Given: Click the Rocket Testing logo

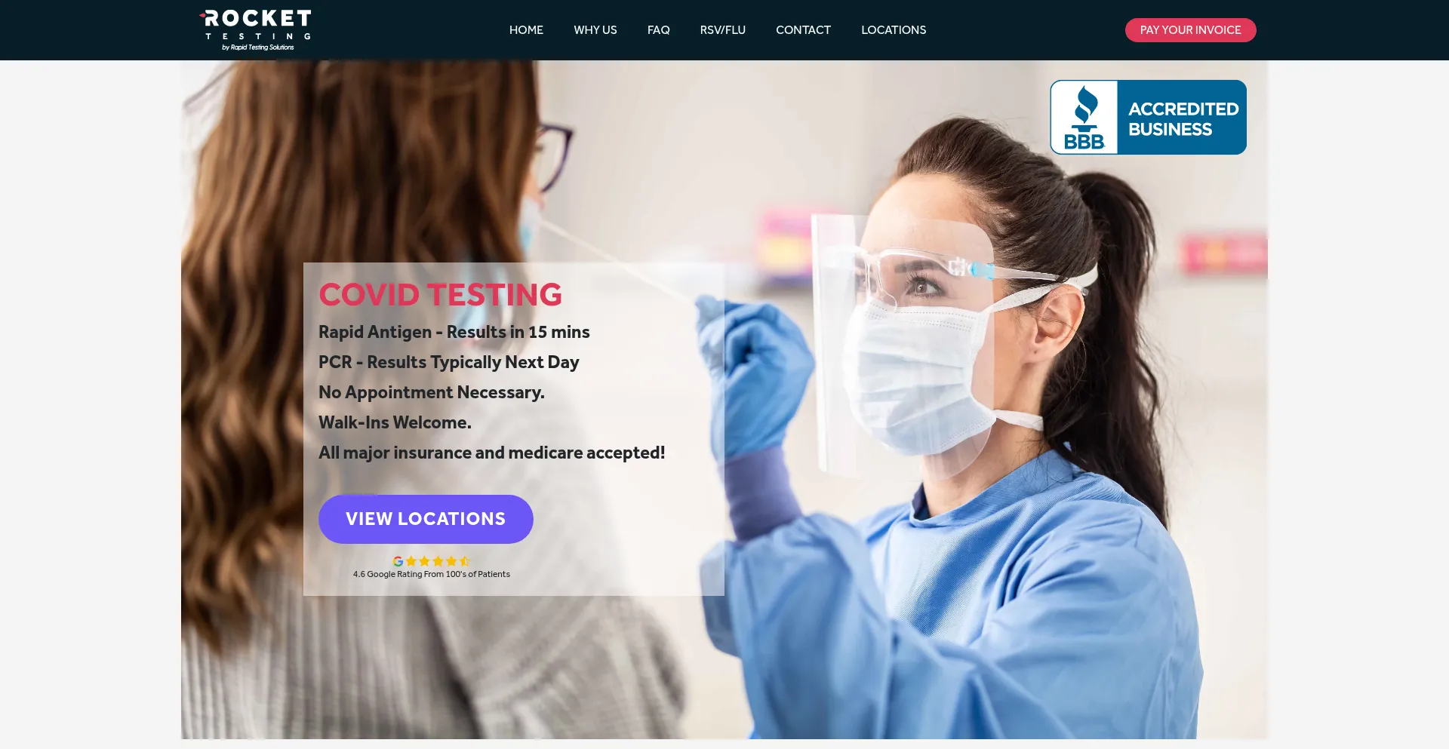Looking at the screenshot, I should [256, 30].
